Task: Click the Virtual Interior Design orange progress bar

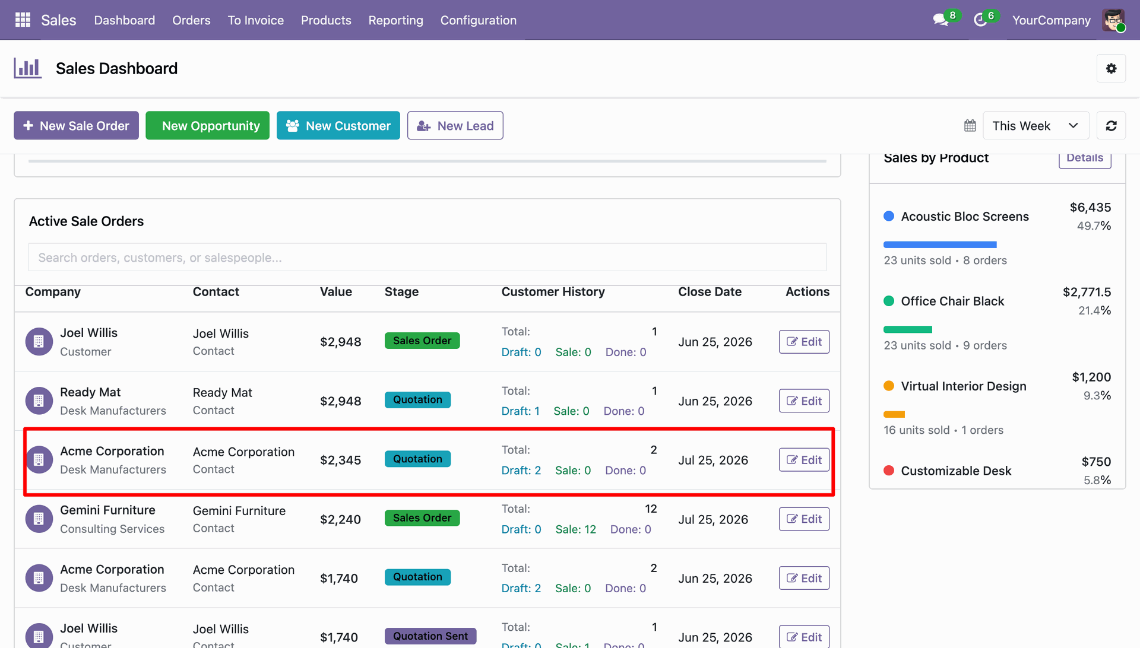Action: coord(894,414)
